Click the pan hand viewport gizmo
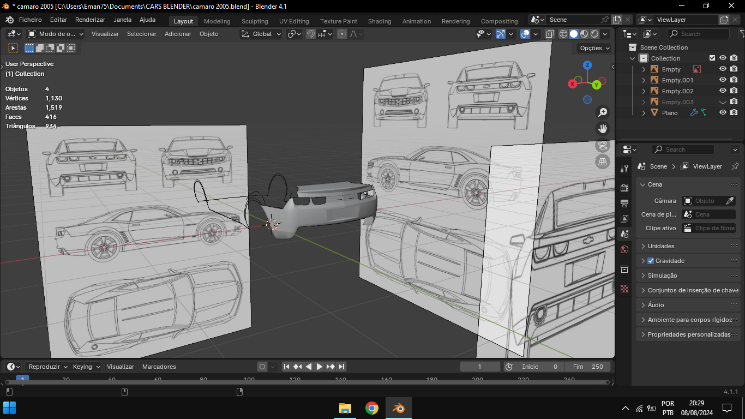745x419 pixels. pyautogui.click(x=603, y=129)
